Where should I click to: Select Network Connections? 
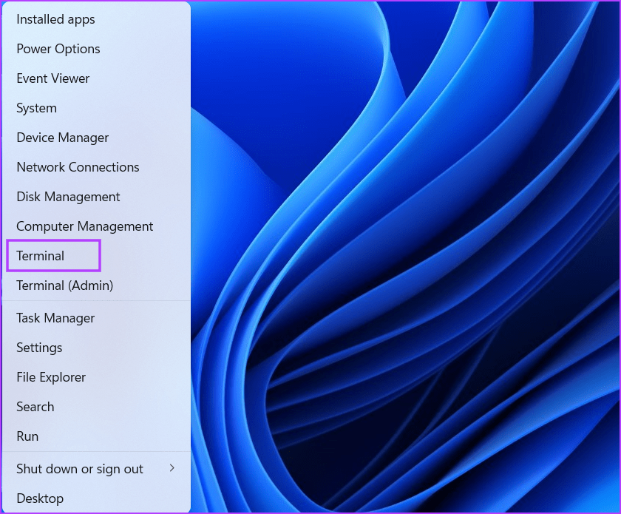point(78,167)
